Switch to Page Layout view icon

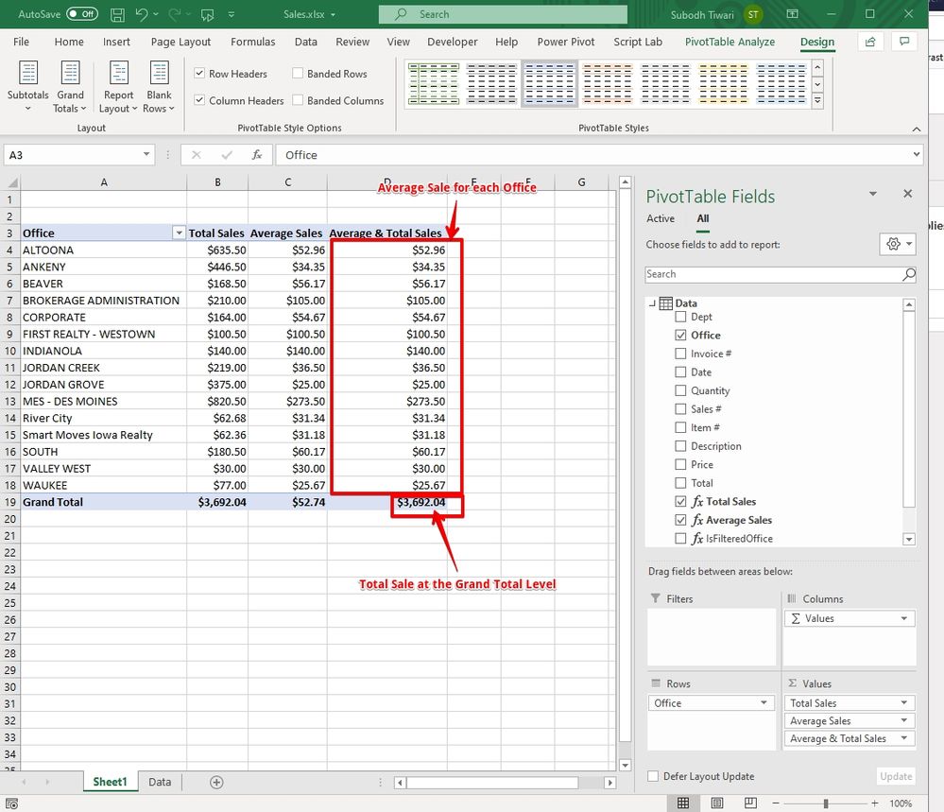click(x=717, y=803)
